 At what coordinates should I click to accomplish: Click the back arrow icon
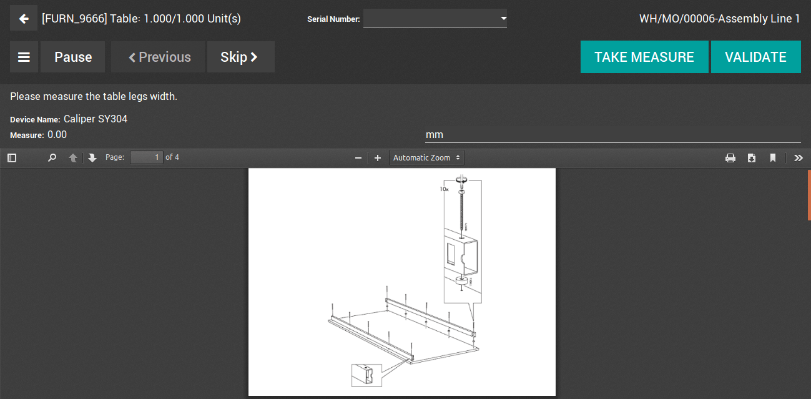pyautogui.click(x=24, y=19)
